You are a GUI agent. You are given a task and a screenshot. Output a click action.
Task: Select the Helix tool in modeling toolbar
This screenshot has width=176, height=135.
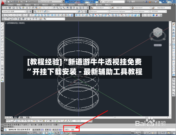pos(29,15)
